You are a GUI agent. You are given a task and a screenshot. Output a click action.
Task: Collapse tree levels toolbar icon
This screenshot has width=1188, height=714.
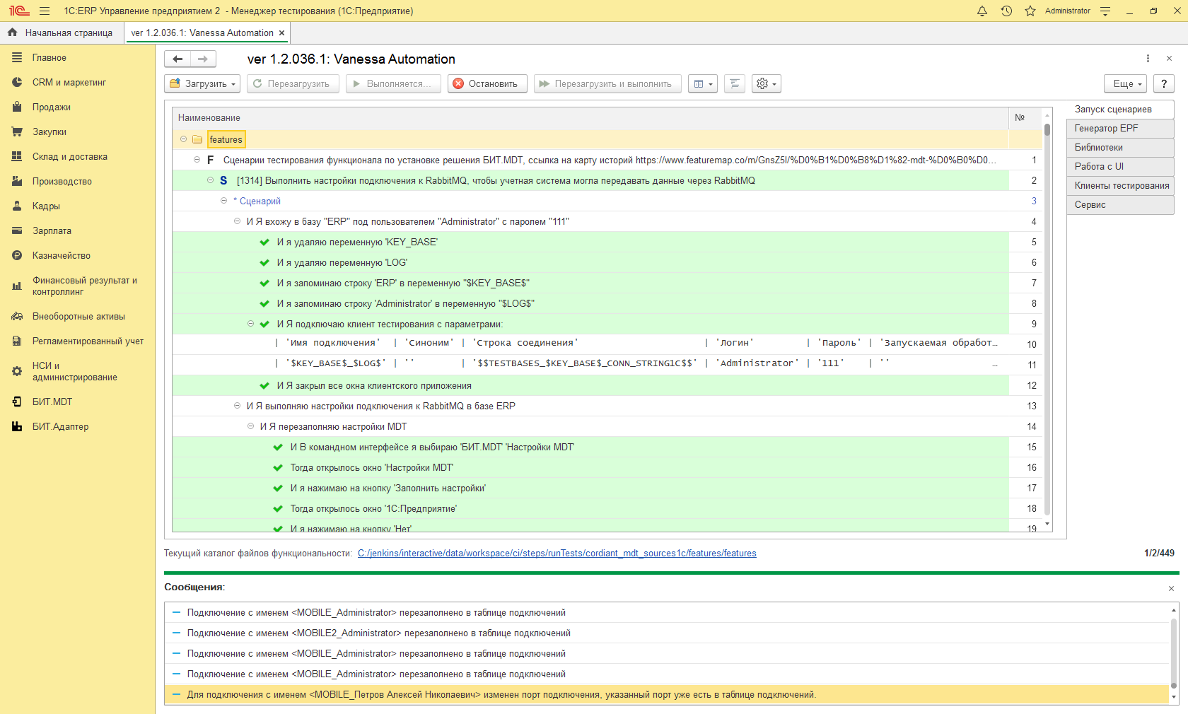(x=735, y=83)
